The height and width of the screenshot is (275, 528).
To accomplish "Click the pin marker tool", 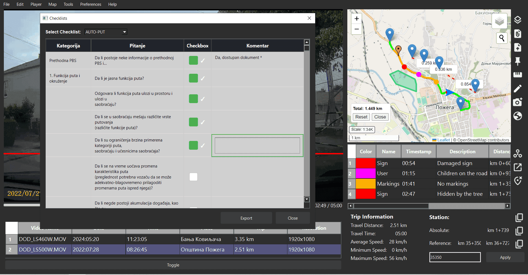I will (518, 61).
